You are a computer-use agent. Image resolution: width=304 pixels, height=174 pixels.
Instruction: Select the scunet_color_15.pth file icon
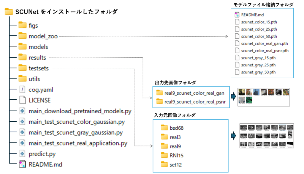tap(237, 22)
